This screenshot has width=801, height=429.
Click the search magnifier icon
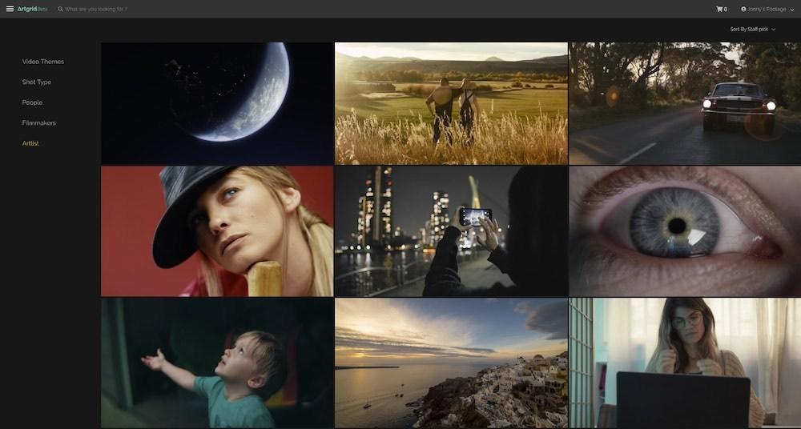tap(60, 9)
